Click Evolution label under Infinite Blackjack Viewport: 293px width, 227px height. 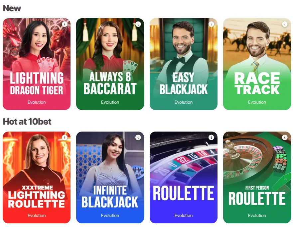tap(110, 216)
